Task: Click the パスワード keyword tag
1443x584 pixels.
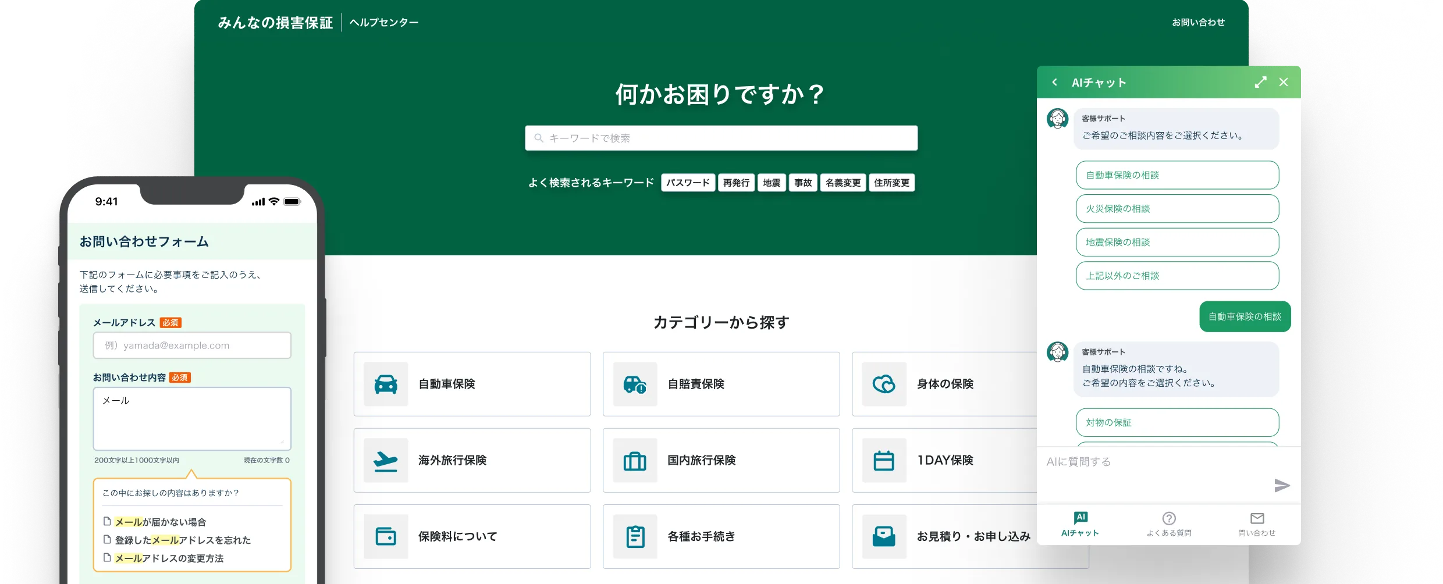Action: (x=688, y=183)
